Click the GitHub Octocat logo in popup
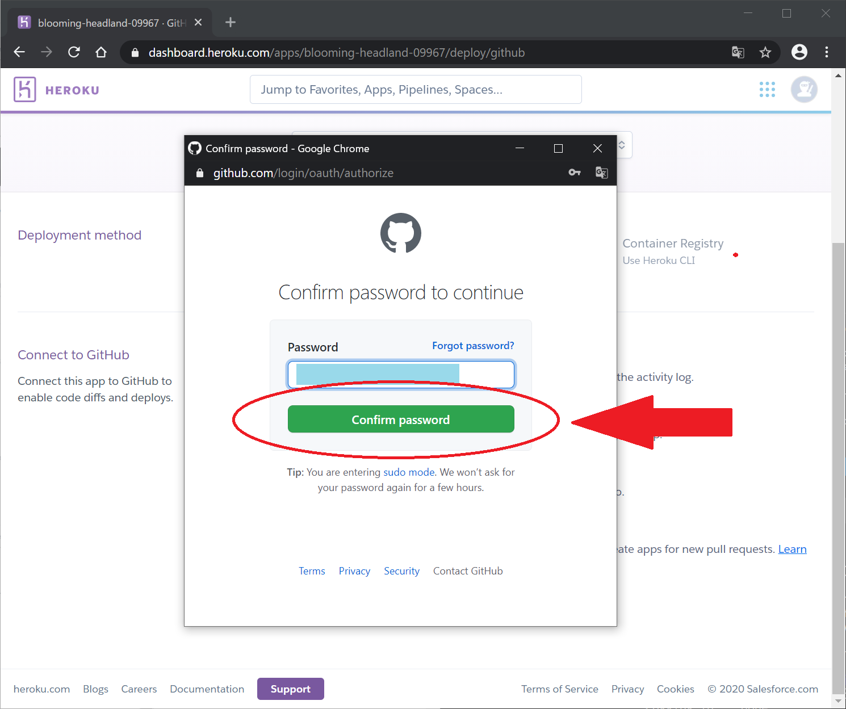Image resolution: width=846 pixels, height=709 pixels. click(x=401, y=233)
